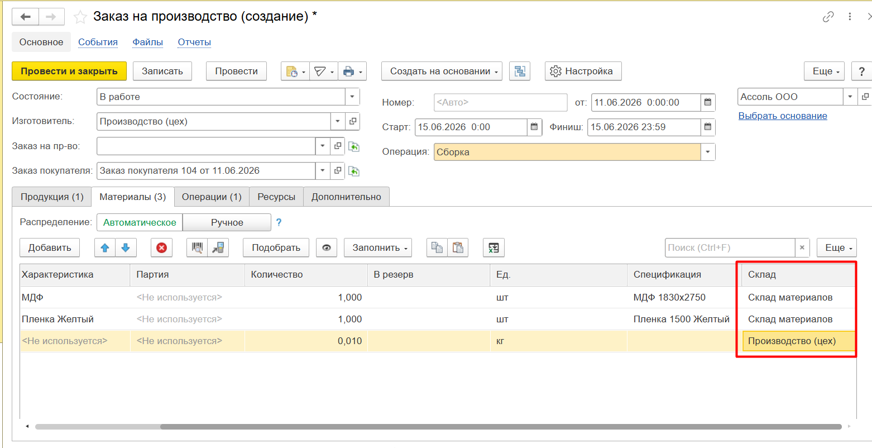Expand the Состояние dropdown
This screenshot has width=872, height=448.
click(x=352, y=97)
